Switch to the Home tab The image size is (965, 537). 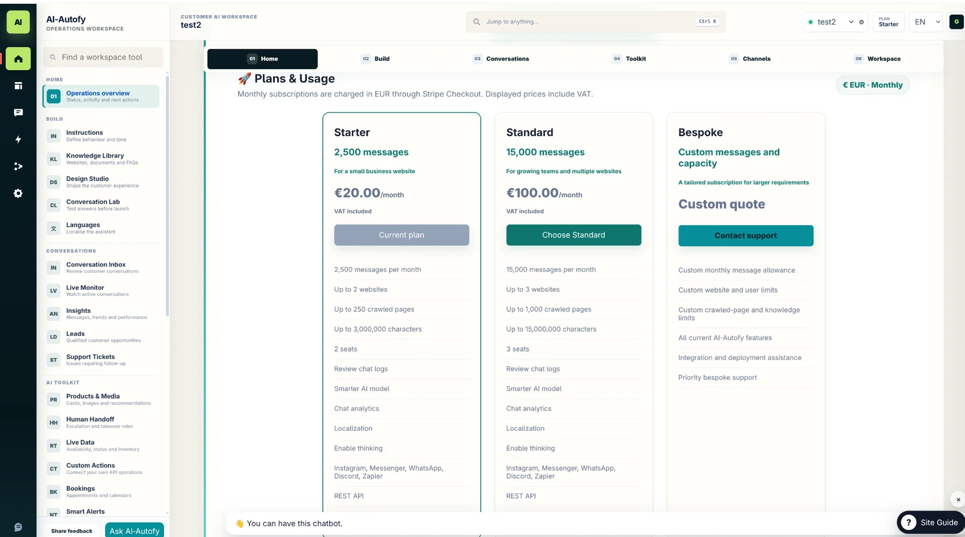[262, 59]
